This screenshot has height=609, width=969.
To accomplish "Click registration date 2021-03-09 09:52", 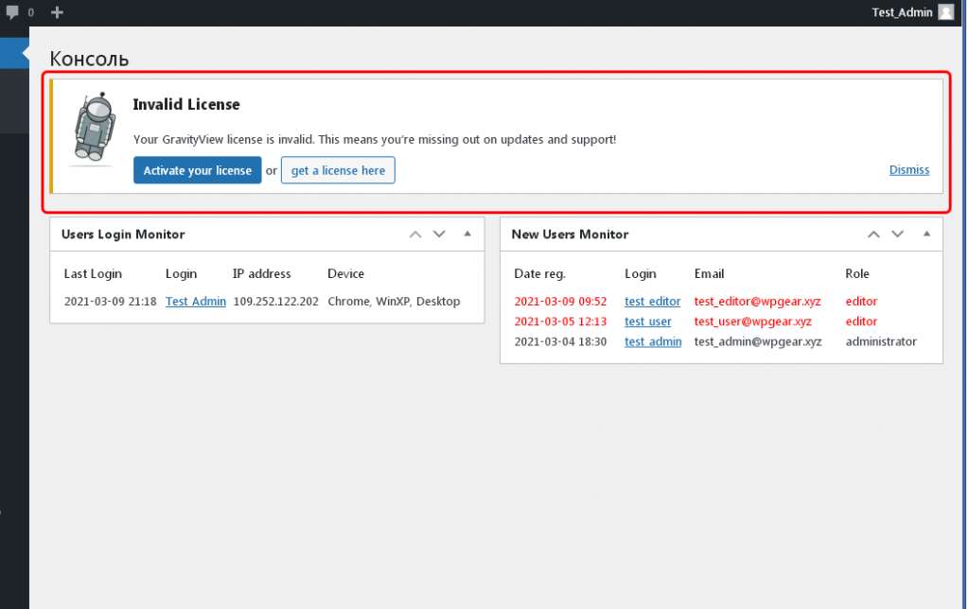I will pos(560,302).
